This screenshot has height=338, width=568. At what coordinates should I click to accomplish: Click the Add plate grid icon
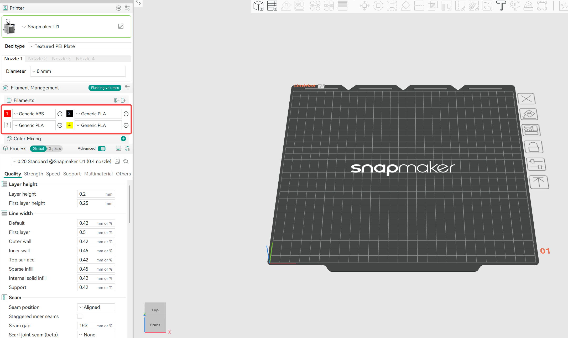[x=272, y=6]
